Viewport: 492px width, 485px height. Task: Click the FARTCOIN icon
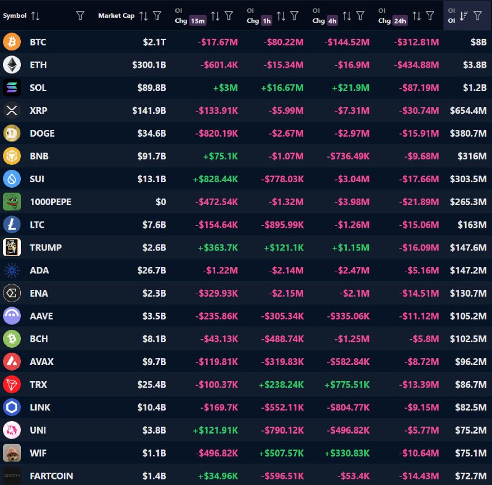point(12,476)
